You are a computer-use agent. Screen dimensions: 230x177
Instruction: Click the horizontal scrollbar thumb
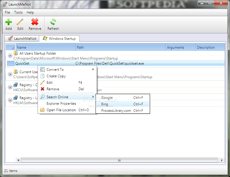119,160
